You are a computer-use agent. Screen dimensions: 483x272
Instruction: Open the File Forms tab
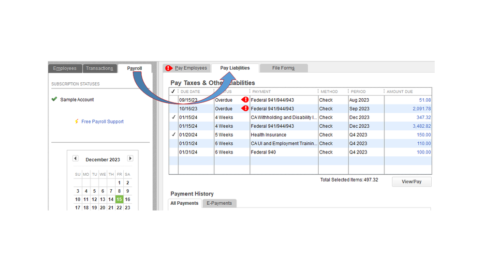284,68
